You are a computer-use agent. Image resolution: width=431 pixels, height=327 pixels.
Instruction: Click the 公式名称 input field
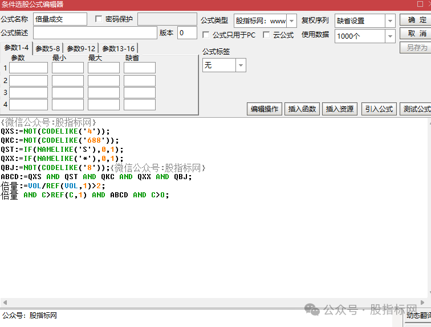(60, 19)
